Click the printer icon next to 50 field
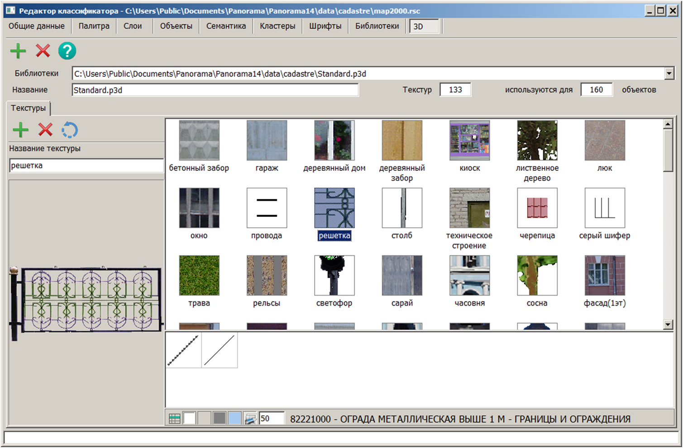 [x=250, y=419]
